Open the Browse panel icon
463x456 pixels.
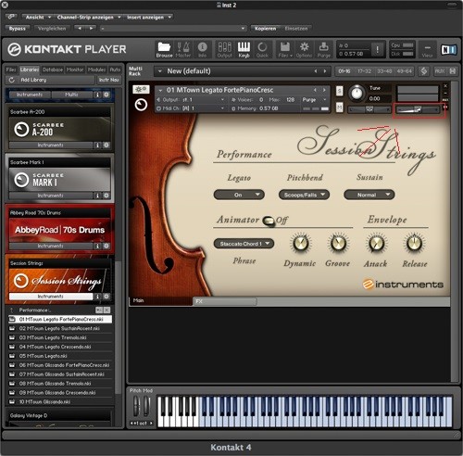coord(164,49)
